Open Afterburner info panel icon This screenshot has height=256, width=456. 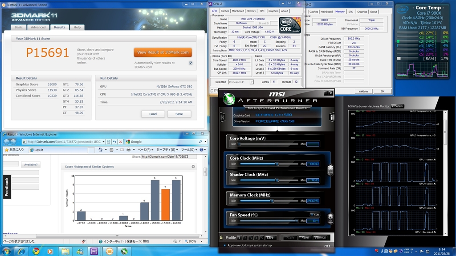(331, 117)
